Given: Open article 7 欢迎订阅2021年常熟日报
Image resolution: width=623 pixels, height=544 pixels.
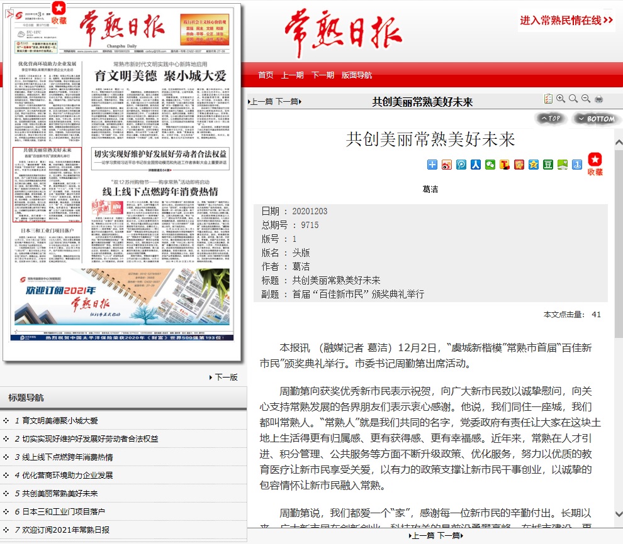Looking at the screenshot, I should point(65,530).
